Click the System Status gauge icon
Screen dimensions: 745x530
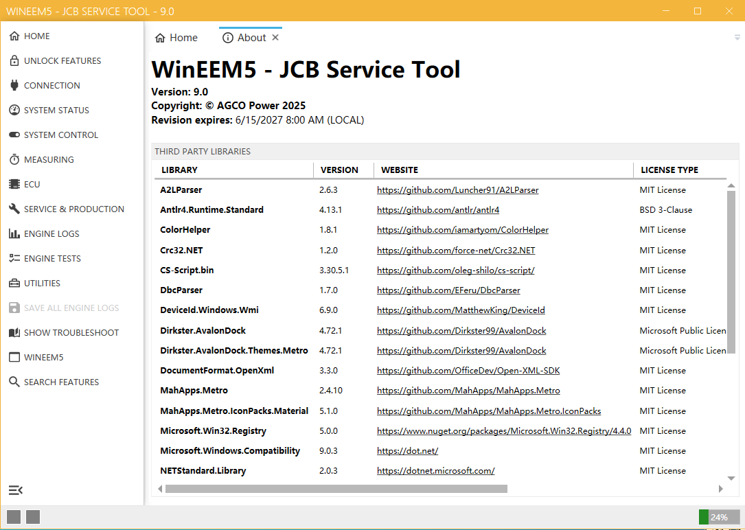[x=14, y=111]
